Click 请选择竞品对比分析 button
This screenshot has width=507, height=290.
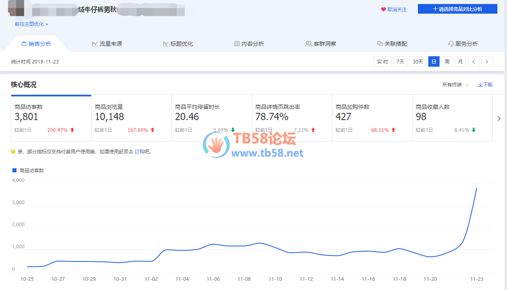pos(457,9)
